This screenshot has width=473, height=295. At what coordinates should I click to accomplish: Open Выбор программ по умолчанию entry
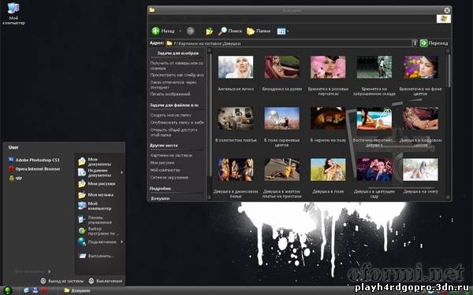(x=99, y=230)
